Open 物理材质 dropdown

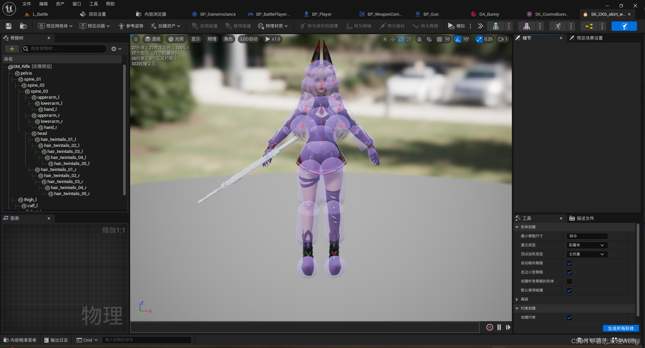click(273, 26)
